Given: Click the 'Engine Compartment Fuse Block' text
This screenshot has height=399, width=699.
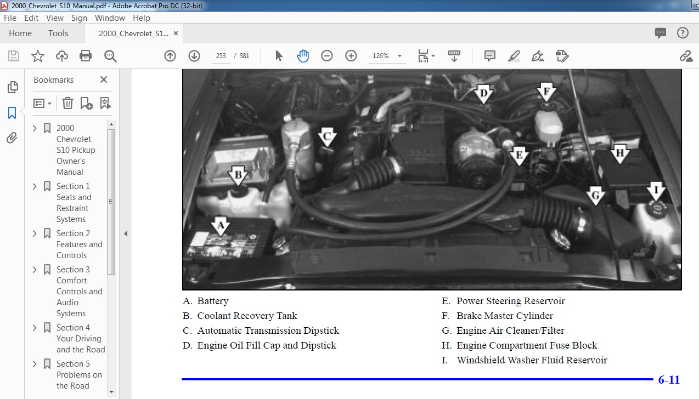Looking at the screenshot, I should (x=527, y=345).
